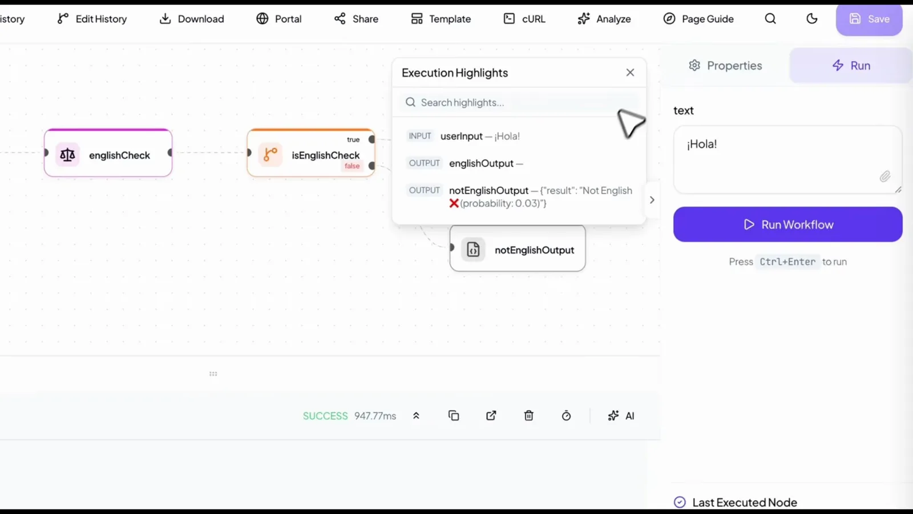Click the drag handle dots on bottom panel

click(213, 374)
